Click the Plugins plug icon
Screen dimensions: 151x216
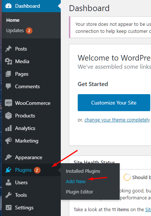click(8, 170)
